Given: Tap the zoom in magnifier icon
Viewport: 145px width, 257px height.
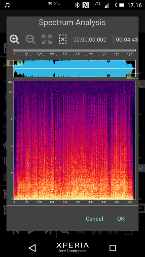Looking at the screenshot, I should pos(14,39).
